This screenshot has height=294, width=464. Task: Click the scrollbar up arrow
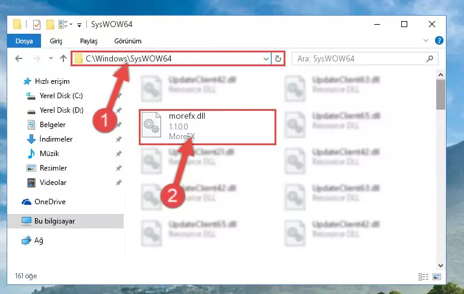pos(440,75)
